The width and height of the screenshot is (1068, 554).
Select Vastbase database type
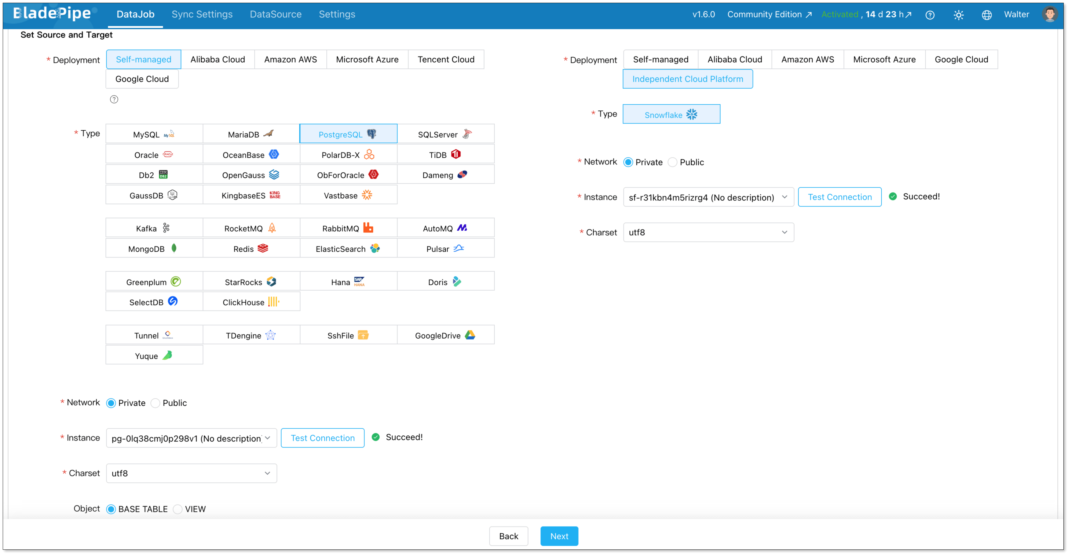pos(348,195)
